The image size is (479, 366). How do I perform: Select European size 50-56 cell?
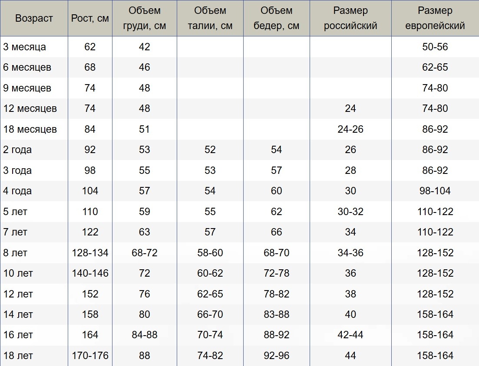point(435,47)
